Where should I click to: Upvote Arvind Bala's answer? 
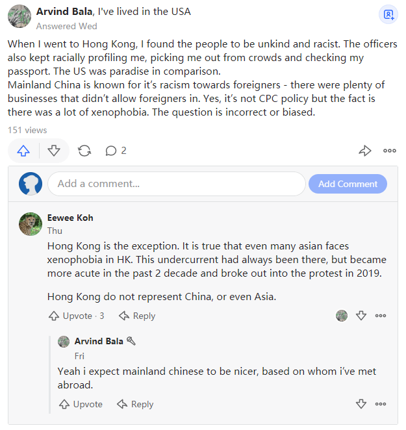tap(24, 151)
